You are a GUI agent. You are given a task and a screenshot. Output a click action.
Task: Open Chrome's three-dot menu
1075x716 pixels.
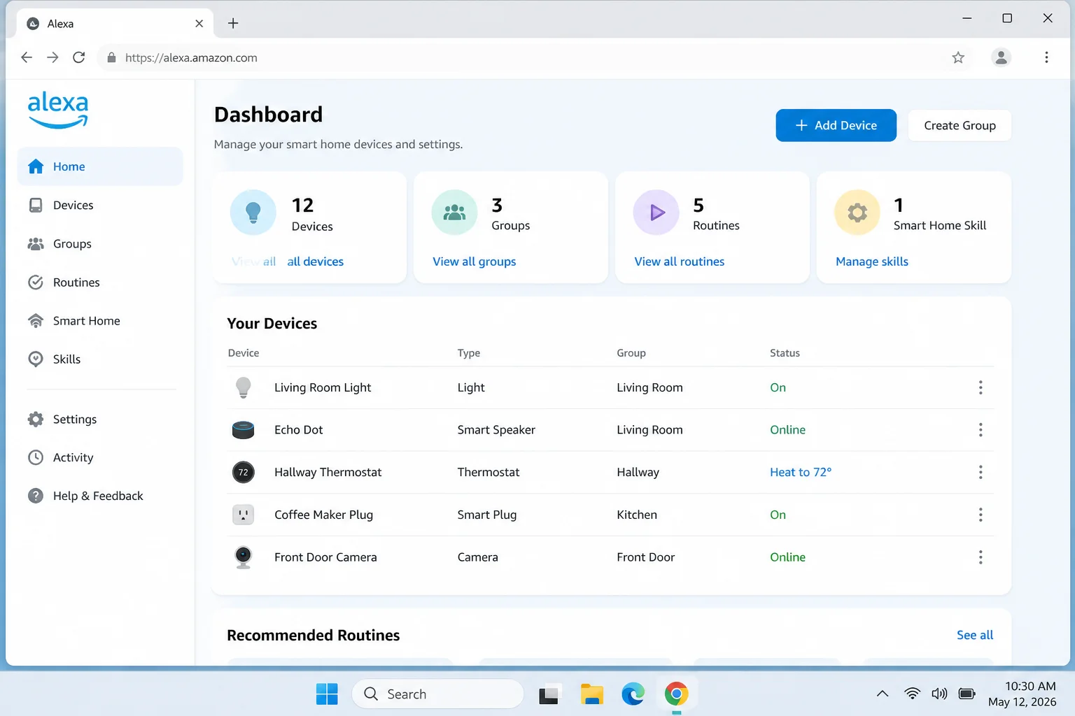1046,57
